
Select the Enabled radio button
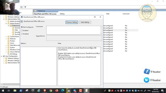[x=22, y=30]
